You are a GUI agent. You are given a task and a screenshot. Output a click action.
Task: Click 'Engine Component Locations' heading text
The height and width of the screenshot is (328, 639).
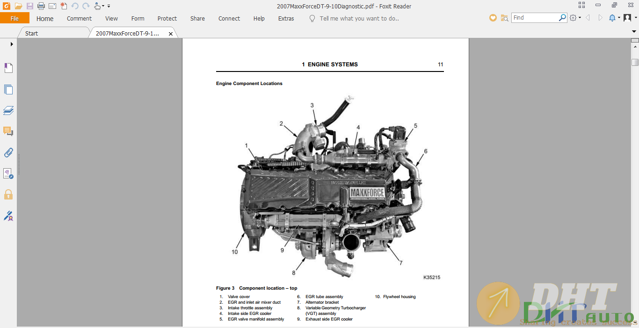[249, 84]
